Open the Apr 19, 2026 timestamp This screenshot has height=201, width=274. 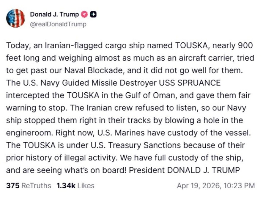point(216,186)
